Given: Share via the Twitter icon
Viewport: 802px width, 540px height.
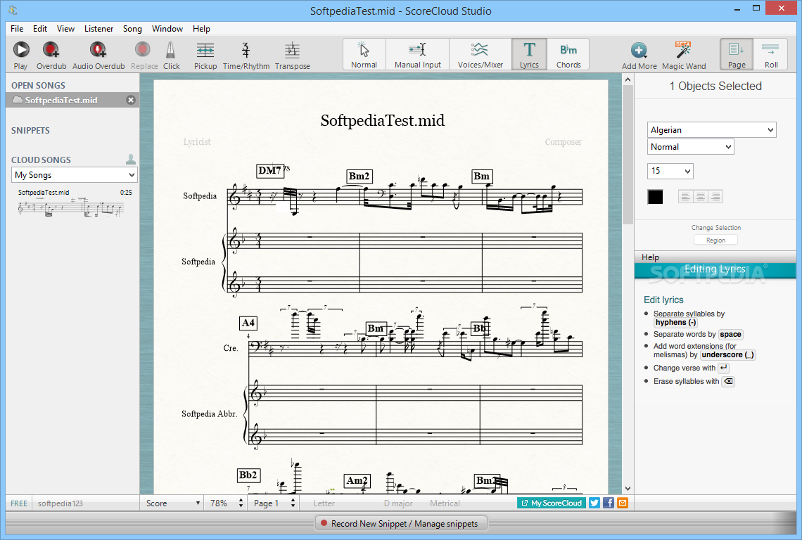Looking at the screenshot, I should pyautogui.click(x=594, y=503).
